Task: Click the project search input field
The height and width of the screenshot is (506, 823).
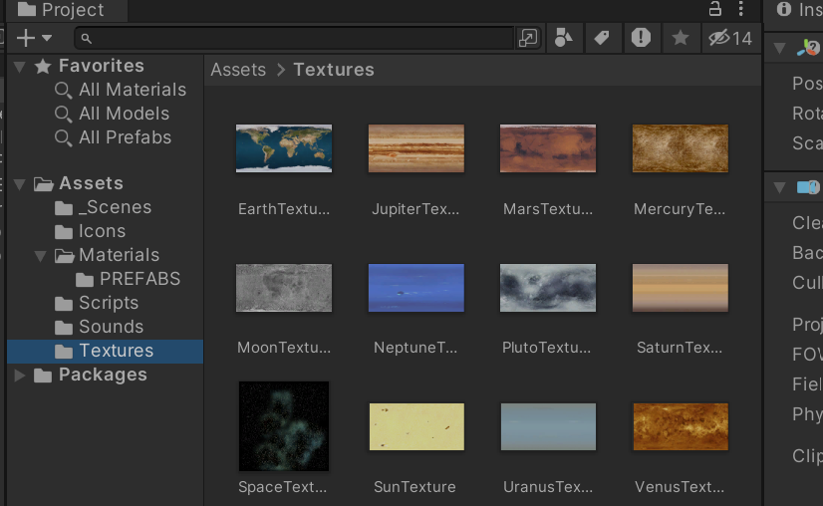Action: tap(299, 38)
